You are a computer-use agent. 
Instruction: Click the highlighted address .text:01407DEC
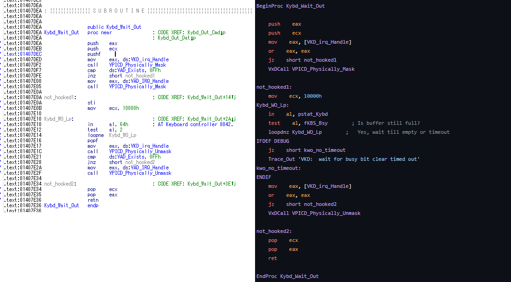pos(23,54)
